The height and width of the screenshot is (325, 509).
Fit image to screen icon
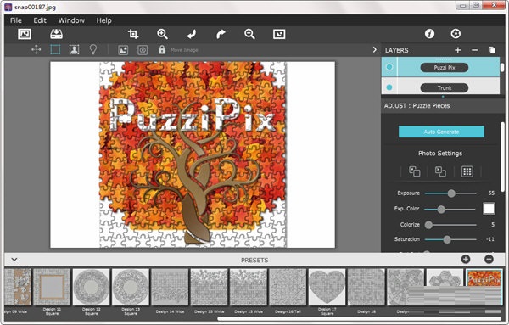[x=279, y=34]
